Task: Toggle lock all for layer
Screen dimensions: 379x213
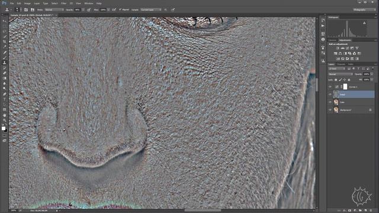Action: 349,80
